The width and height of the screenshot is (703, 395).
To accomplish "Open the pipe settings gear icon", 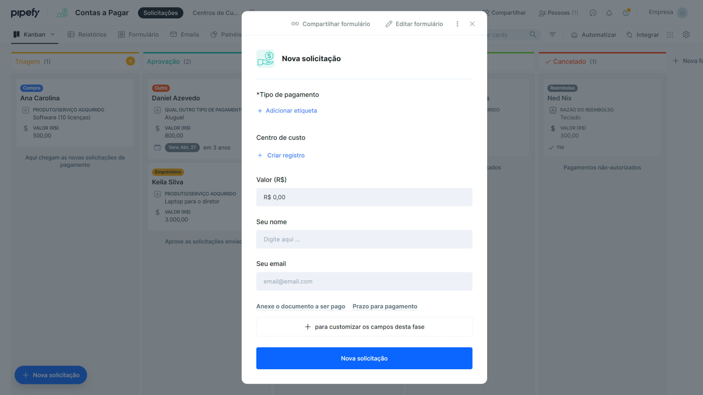I will [686, 35].
